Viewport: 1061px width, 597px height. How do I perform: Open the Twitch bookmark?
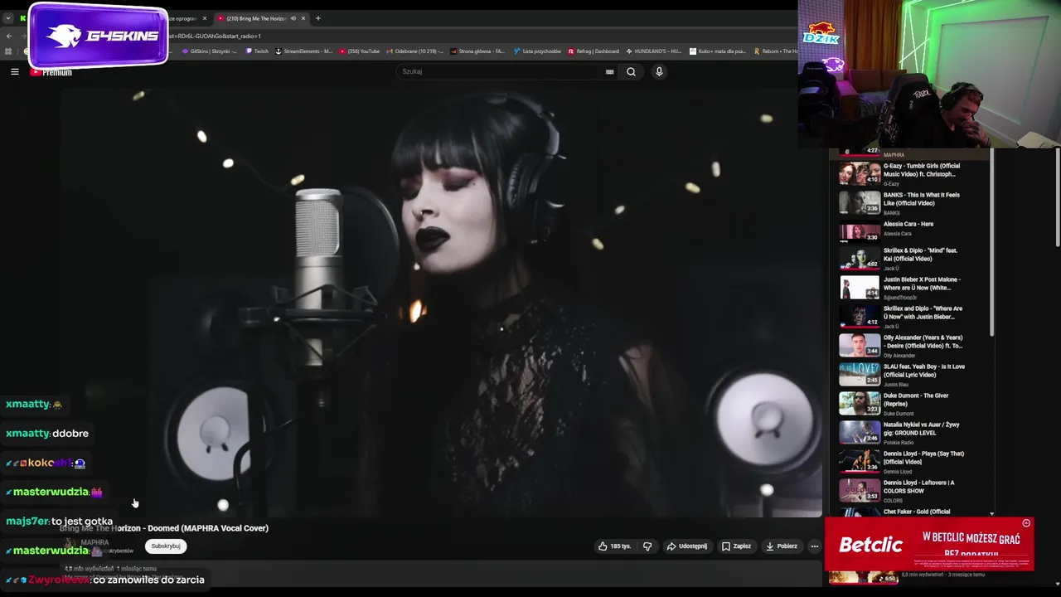pyautogui.click(x=257, y=51)
